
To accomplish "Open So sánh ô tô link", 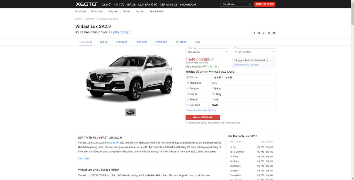I will coord(157,12).
